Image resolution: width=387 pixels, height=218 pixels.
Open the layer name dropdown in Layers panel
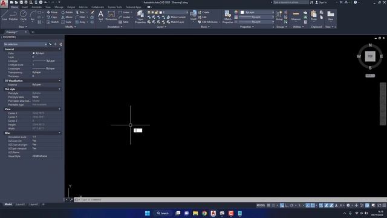point(167,12)
